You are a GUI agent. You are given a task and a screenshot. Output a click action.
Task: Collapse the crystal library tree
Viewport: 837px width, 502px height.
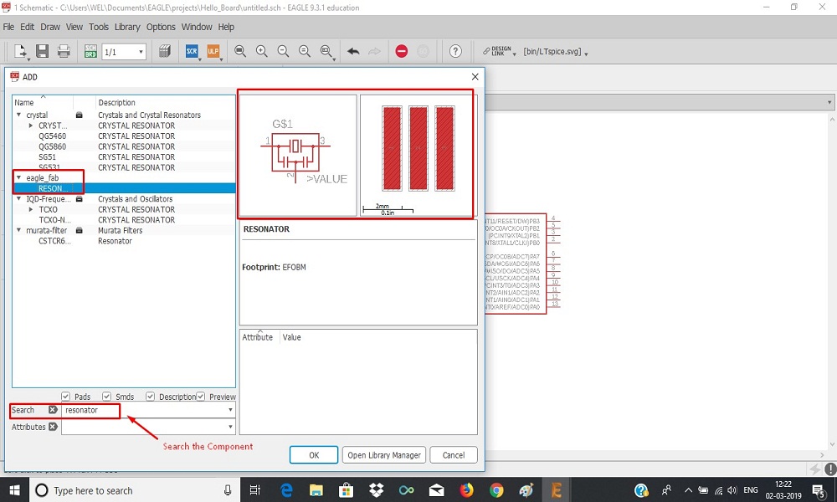point(18,115)
